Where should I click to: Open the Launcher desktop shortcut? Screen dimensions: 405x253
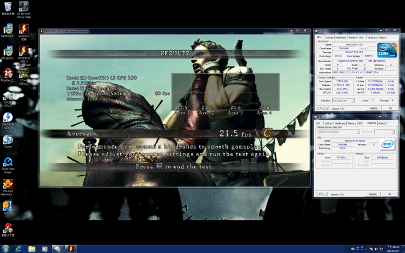click(23, 32)
